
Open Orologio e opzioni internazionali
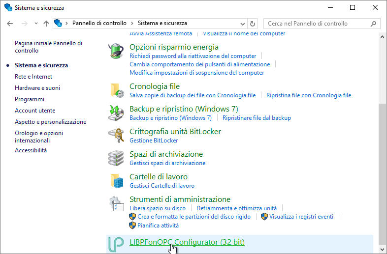click(39, 137)
